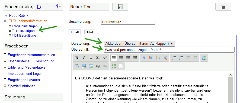
Task: Decrease the indent
Action: (188, 58)
